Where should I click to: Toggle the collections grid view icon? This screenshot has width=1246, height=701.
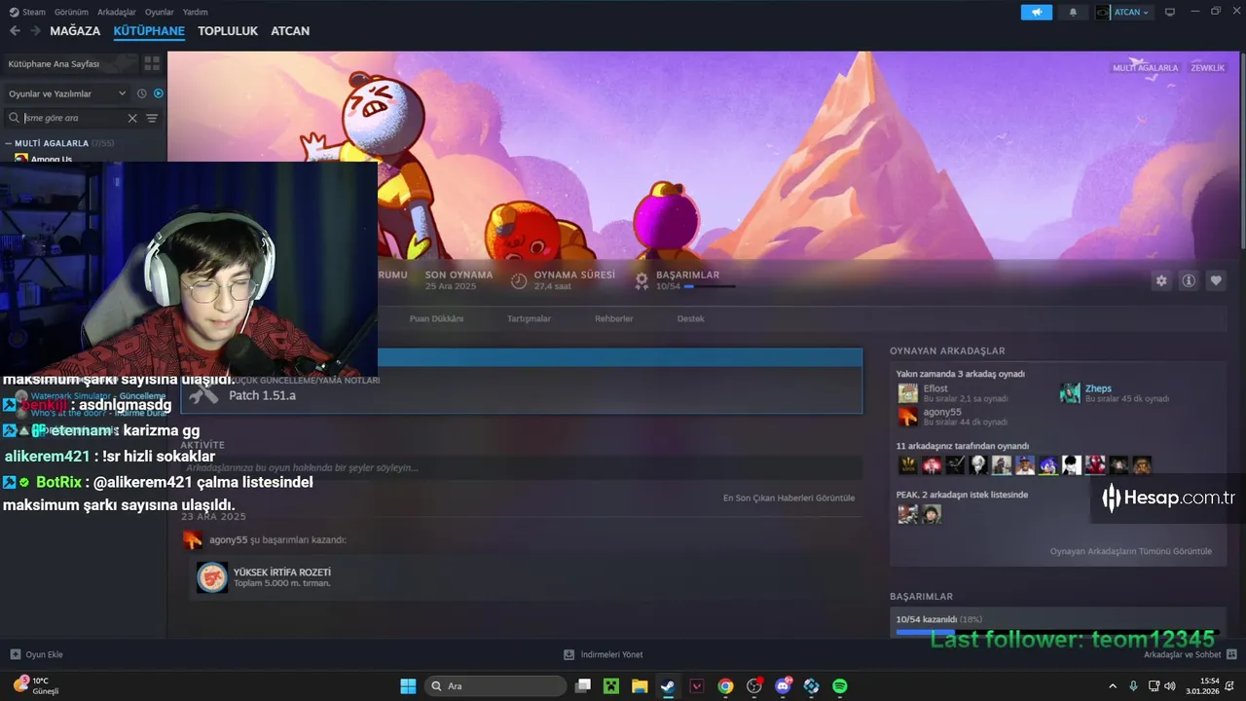[152, 63]
